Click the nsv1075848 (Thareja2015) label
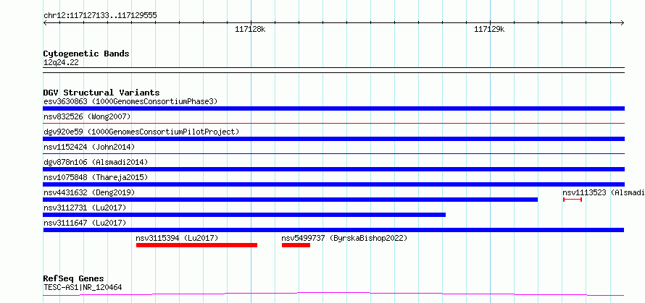645x303 pixels. (96, 177)
